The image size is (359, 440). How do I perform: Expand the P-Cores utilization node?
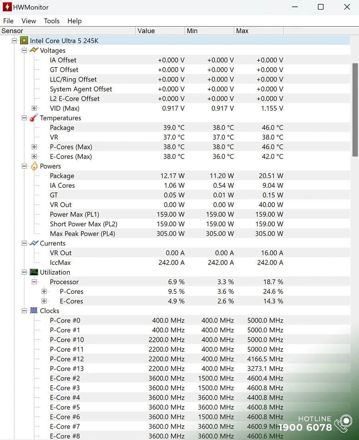[x=44, y=291]
